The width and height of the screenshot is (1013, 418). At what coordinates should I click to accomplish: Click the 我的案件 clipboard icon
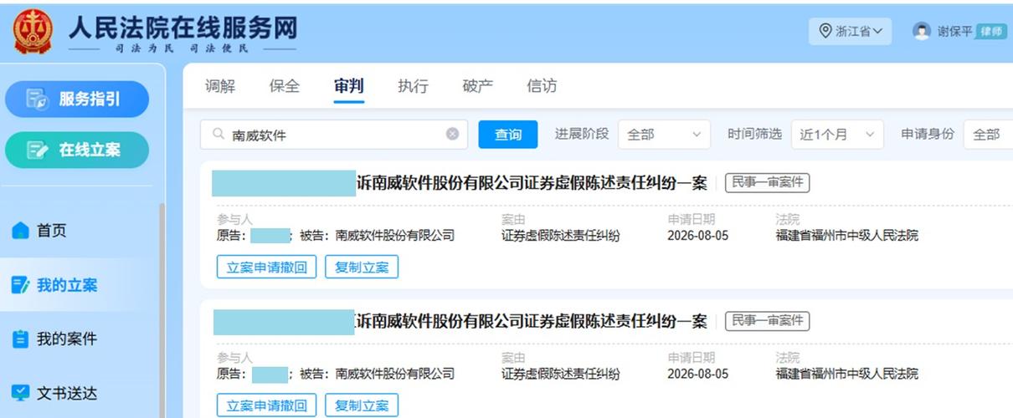pyautogui.click(x=21, y=339)
